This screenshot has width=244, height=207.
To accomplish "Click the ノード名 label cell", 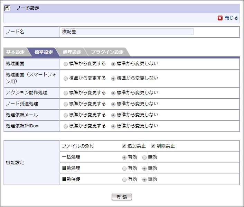I will pyautogui.click(x=32, y=32).
